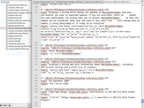The width and height of the screenshot is (144, 108).
Task: Click line number 732 in gutter
Action: [36, 65]
